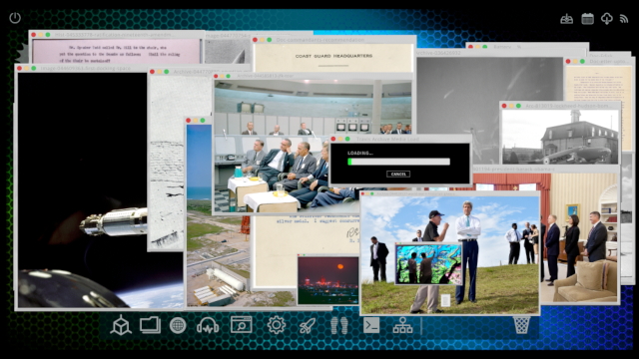The image size is (639, 359).
Task: Open the inbox tray icon
Action: (566, 19)
